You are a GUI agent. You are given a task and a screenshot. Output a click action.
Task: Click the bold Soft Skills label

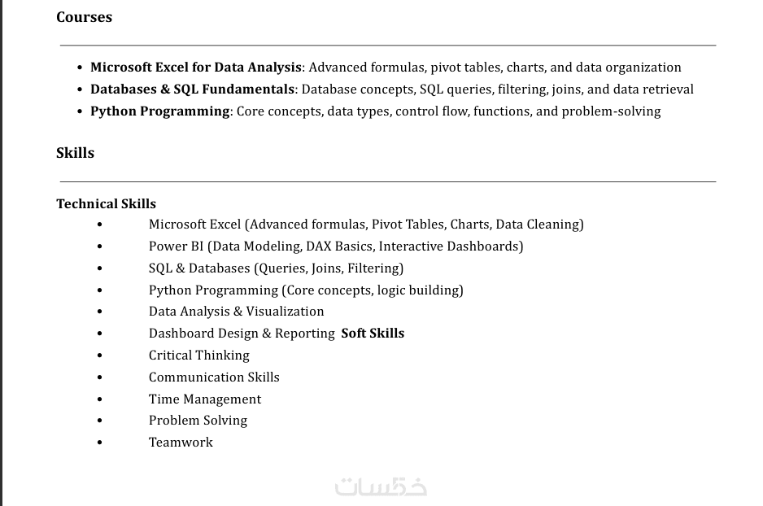pos(373,334)
